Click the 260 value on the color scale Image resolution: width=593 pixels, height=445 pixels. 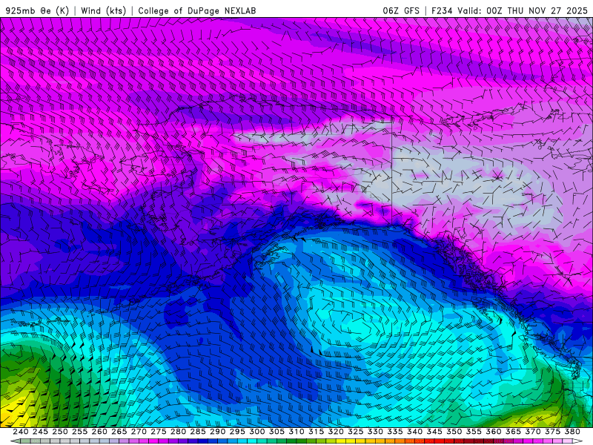(99, 432)
